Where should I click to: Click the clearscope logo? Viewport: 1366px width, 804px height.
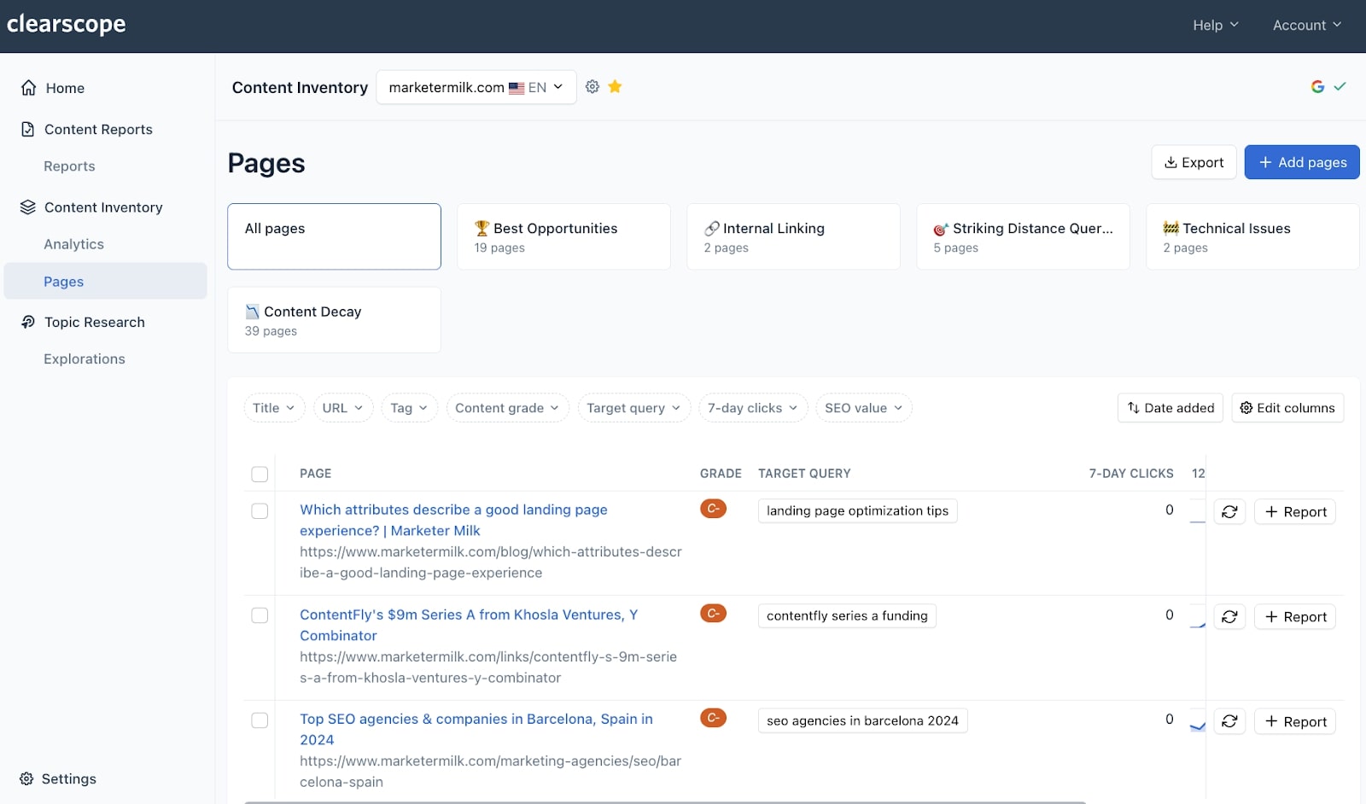pos(66,24)
